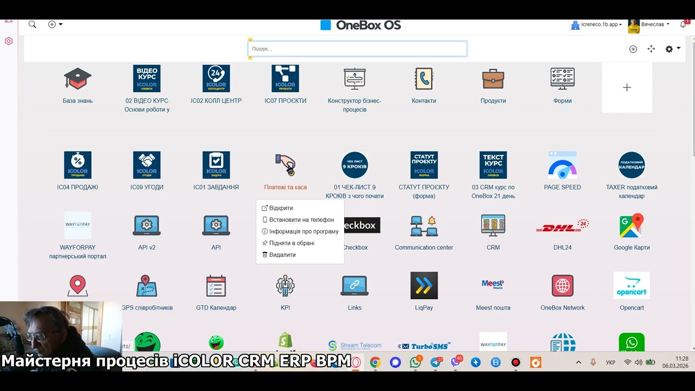The height and width of the screenshot is (391, 695).
Task: Click the search magnifier icon
Action: 33,24
